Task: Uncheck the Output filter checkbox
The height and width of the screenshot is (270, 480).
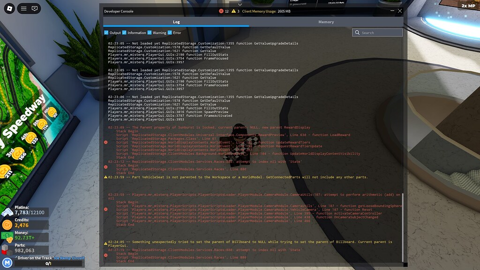Action: [x=106, y=32]
